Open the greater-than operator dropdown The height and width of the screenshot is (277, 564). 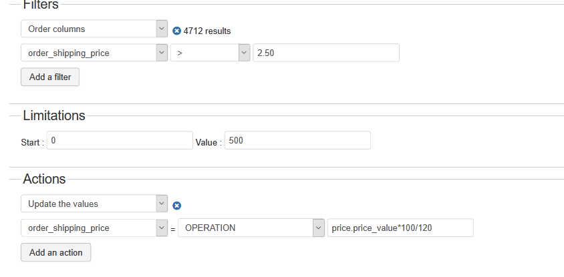pos(210,53)
